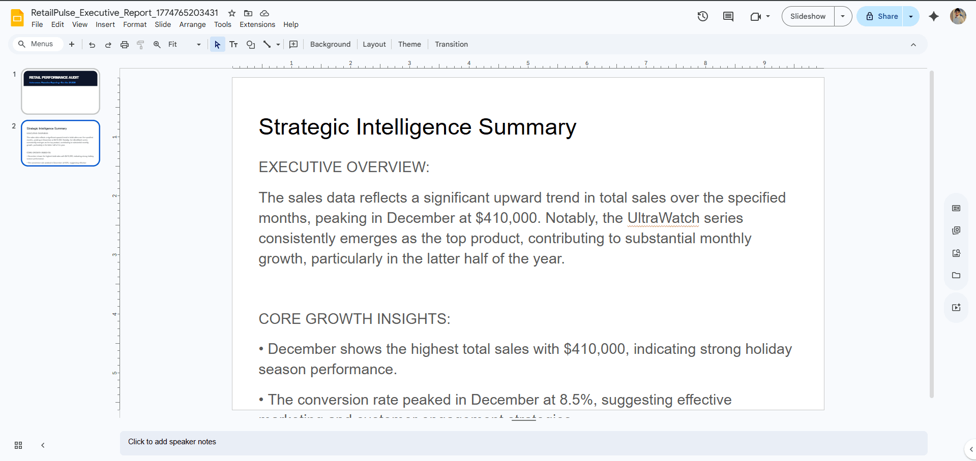Open the video creation side panel icon

(x=956, y=307)
